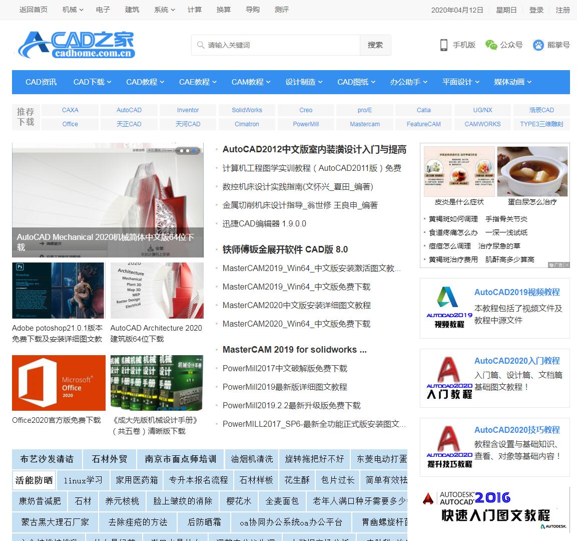577x541 pixels.
Task: Click the 油烟机清洗 tag
Action: (252, 459)
